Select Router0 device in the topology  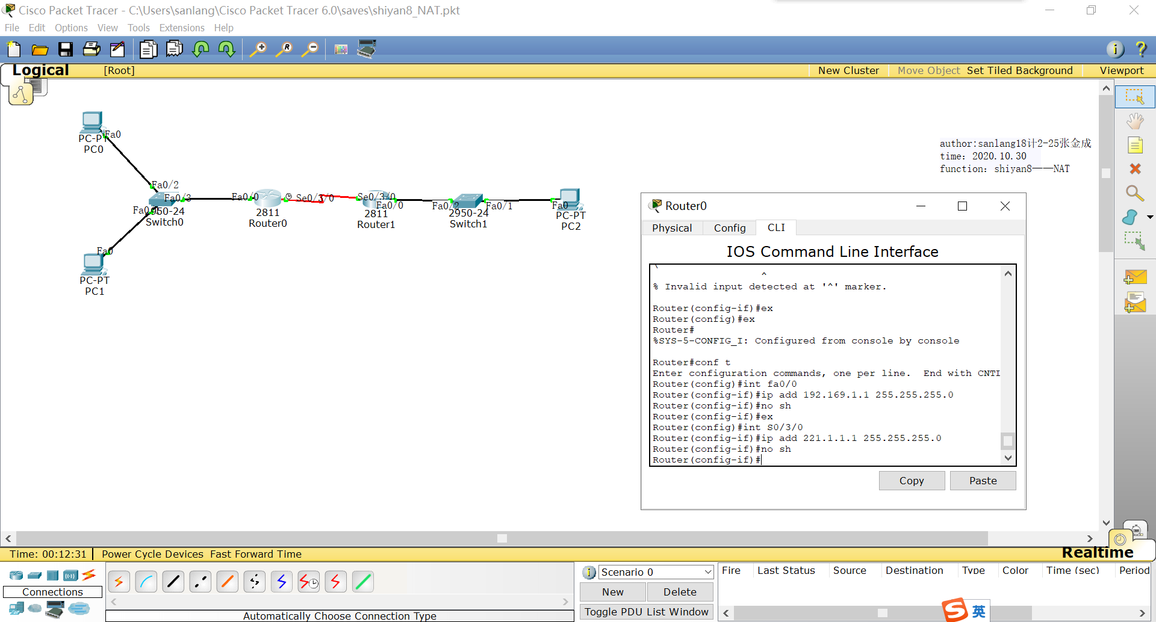click(267, 198)
